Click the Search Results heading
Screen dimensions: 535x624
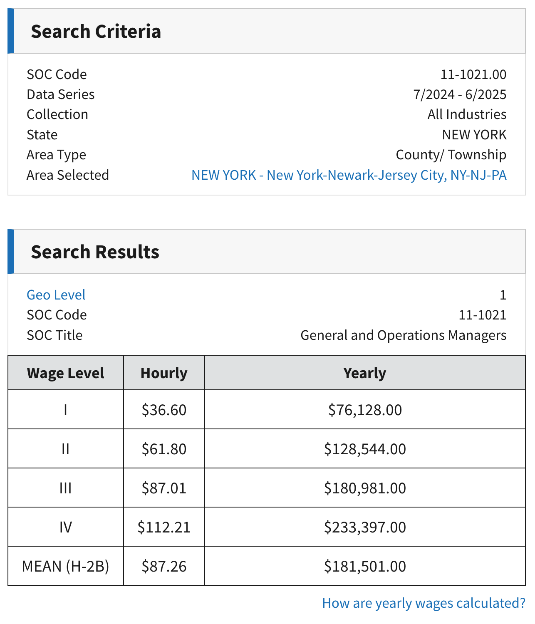(x=95, y=251)
